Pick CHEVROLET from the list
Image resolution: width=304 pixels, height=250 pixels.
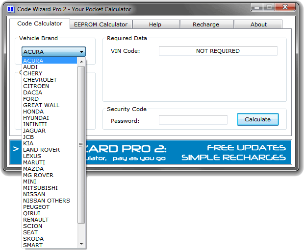pyautogui.click(x=50, y=80)
